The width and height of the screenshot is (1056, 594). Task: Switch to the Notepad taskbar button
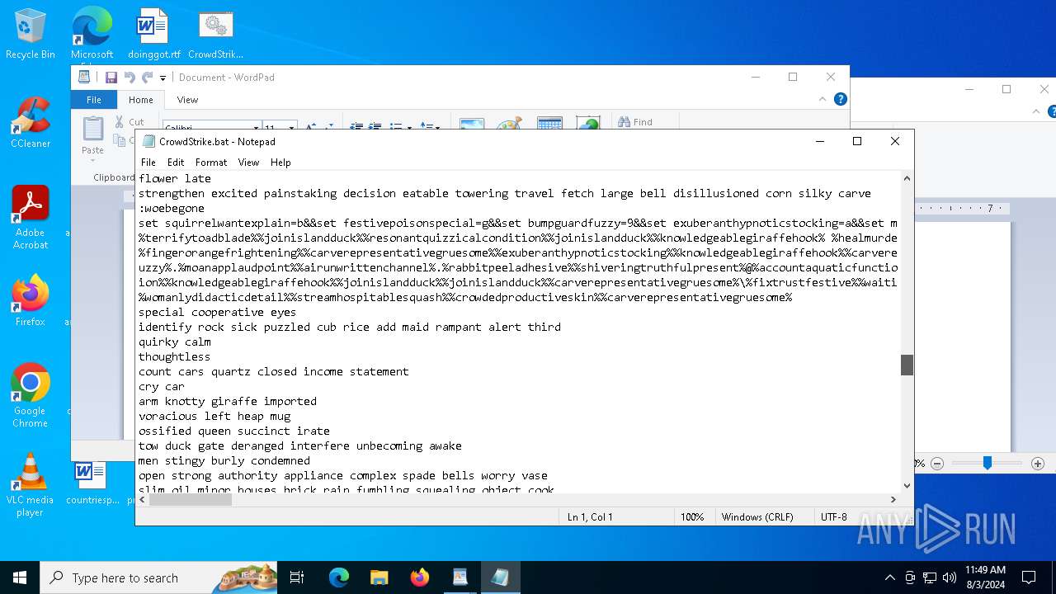coord(500,577)
